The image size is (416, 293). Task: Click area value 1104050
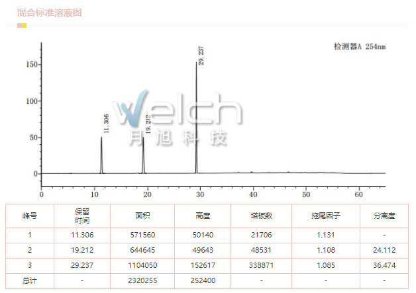pos(142,265)
